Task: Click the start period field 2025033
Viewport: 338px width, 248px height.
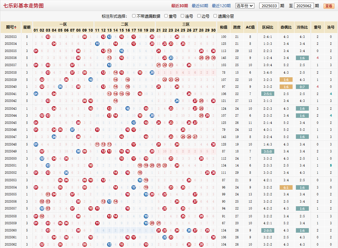Action: point(269,6)
